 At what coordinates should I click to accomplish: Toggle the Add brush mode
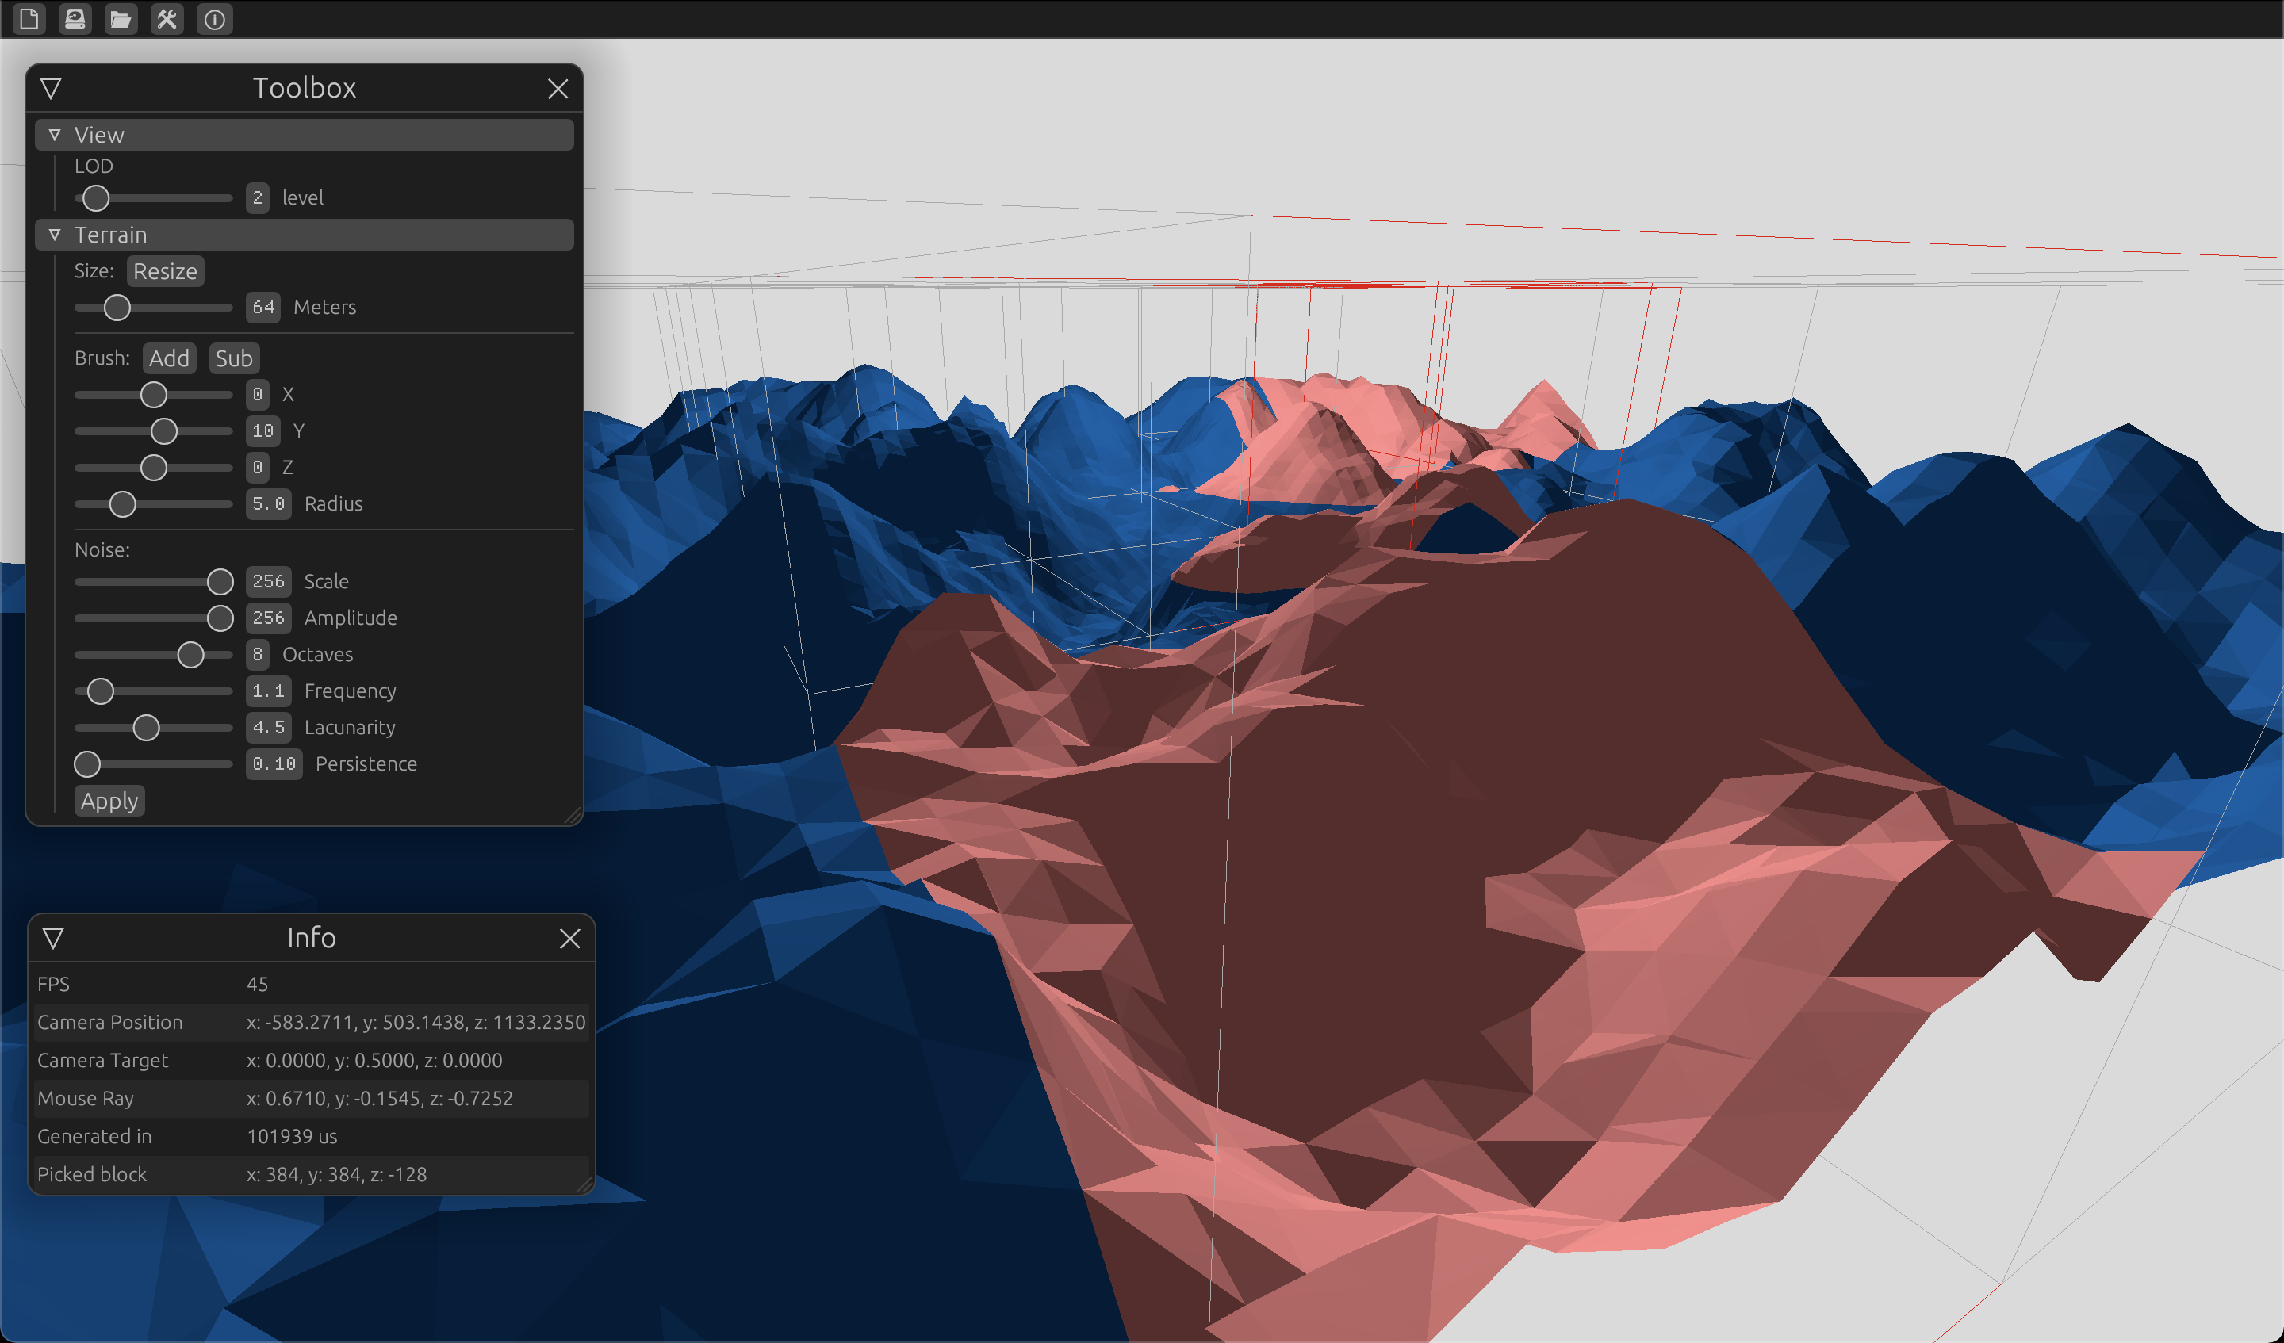[x=167, y=357]
